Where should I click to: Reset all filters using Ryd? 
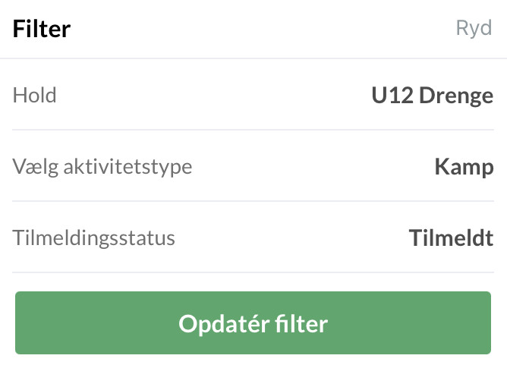coord(474,29)
